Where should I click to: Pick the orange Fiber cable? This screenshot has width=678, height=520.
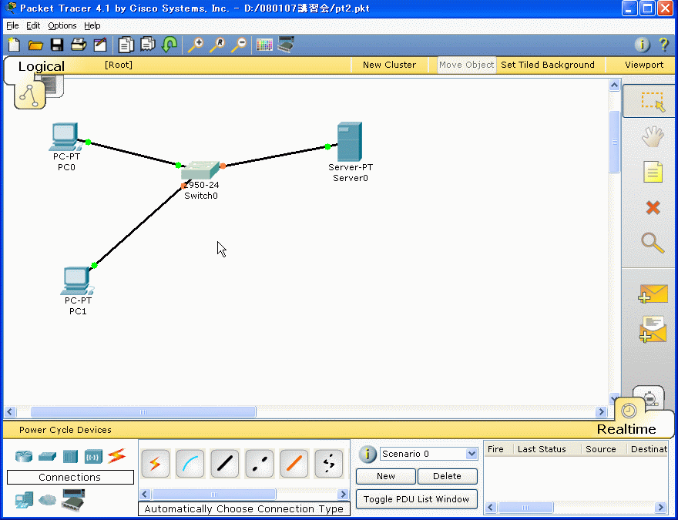point(294,464)
